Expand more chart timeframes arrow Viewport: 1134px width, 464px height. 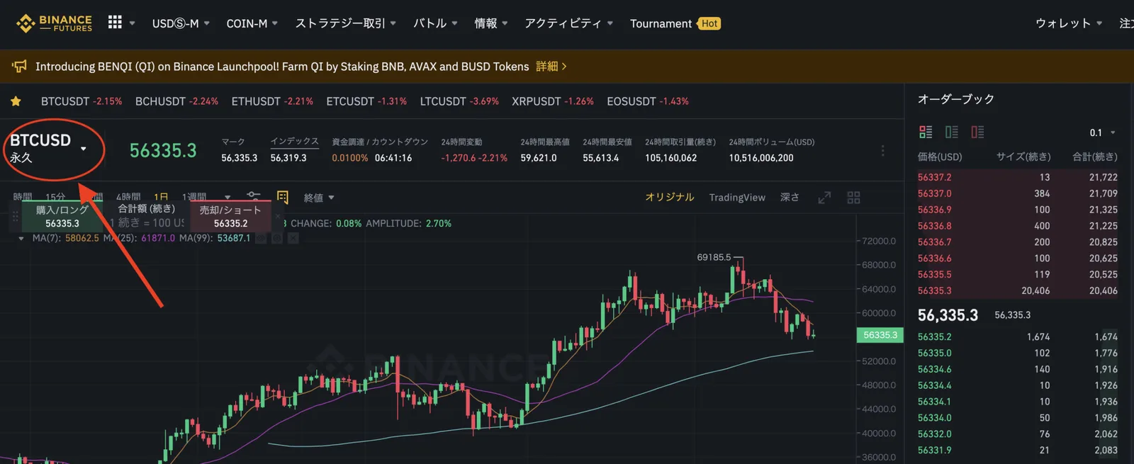pyautogui.click(x=228, y=198)
